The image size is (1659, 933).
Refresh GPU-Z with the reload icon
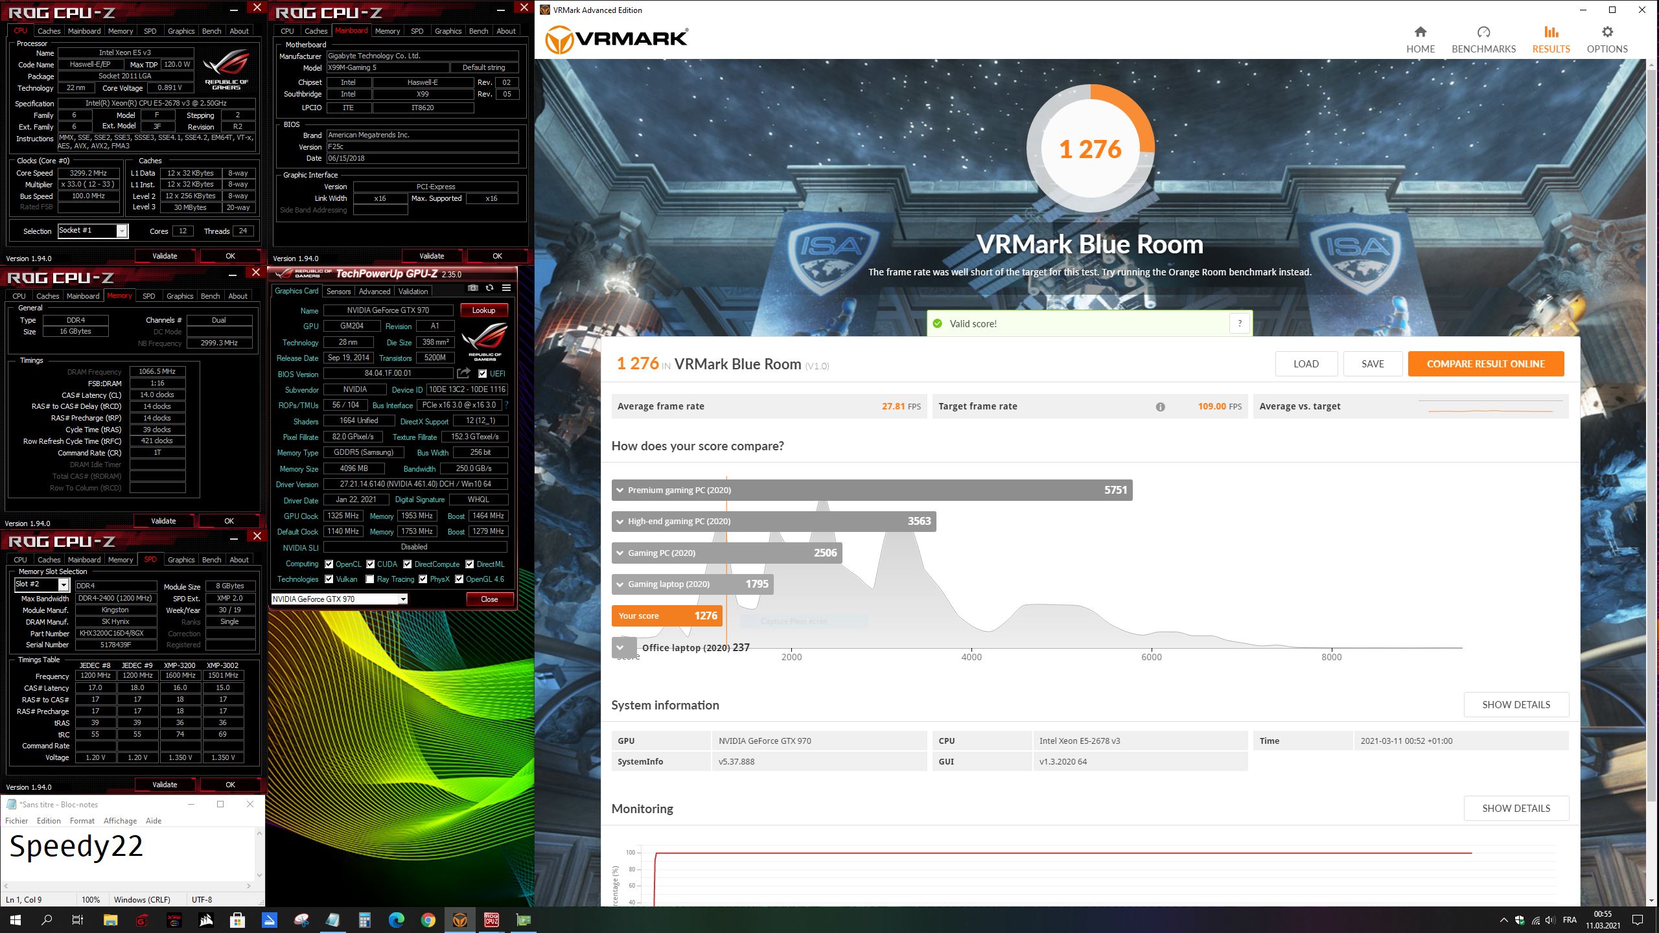pyautogui.click(x=490, y=288)
